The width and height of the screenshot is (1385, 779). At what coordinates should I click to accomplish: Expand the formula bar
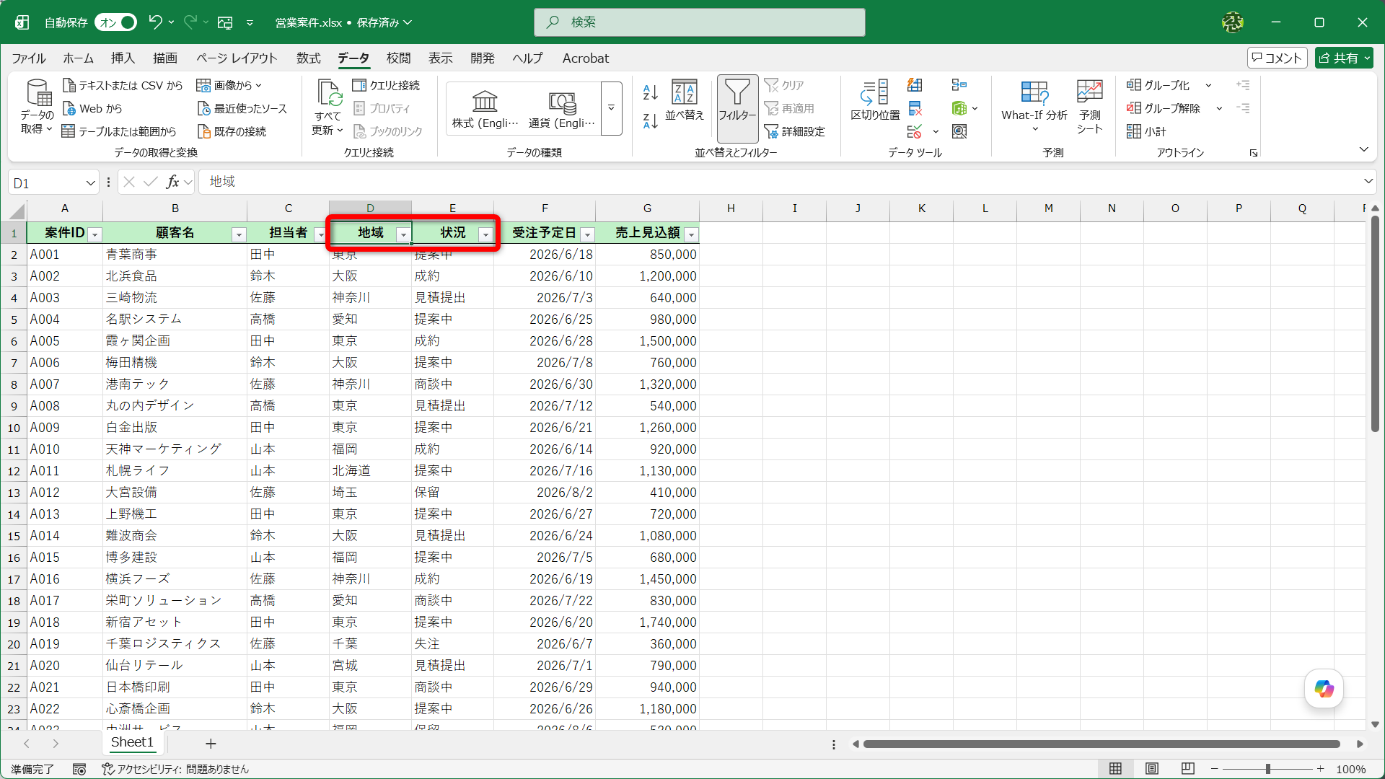(1368, 181)
